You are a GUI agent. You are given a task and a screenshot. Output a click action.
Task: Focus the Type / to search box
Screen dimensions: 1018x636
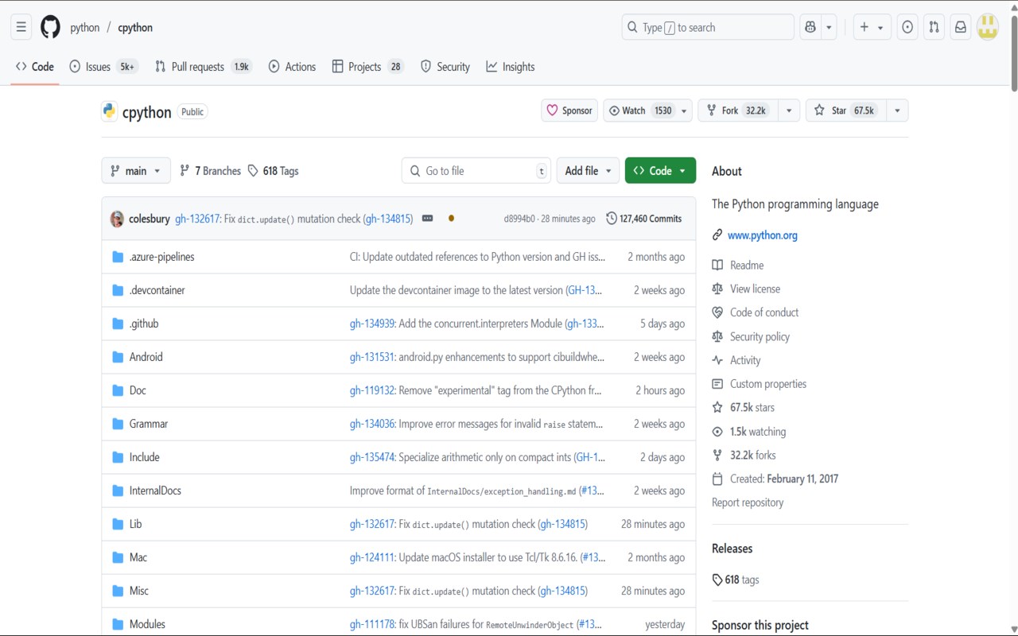[x=708, y=27]
